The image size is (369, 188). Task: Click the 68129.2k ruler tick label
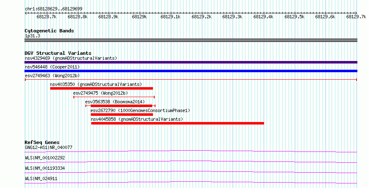201,17
